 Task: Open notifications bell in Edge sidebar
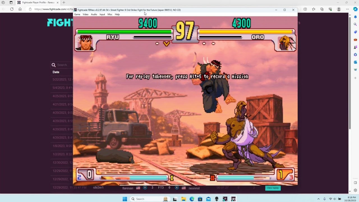(x=355, y=17)
